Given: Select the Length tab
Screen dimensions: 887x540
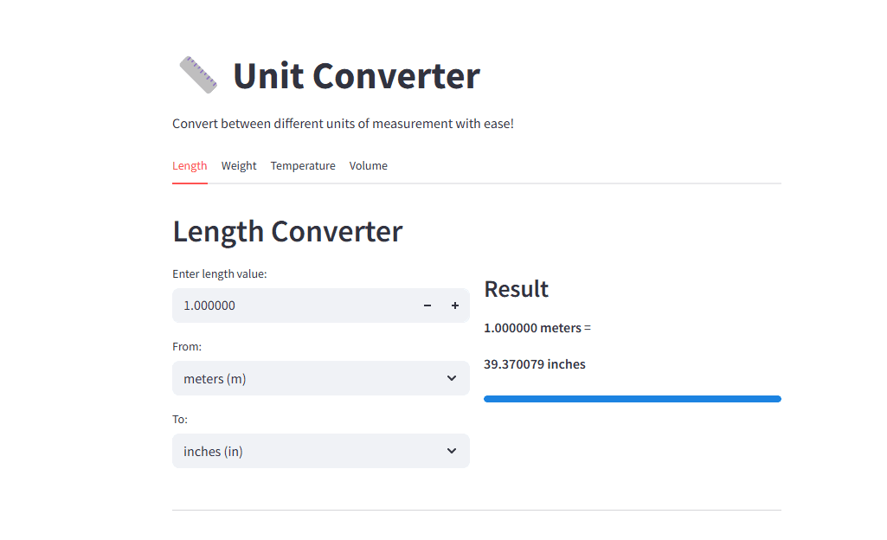Looking at the screenshot, I should (190, 165).
